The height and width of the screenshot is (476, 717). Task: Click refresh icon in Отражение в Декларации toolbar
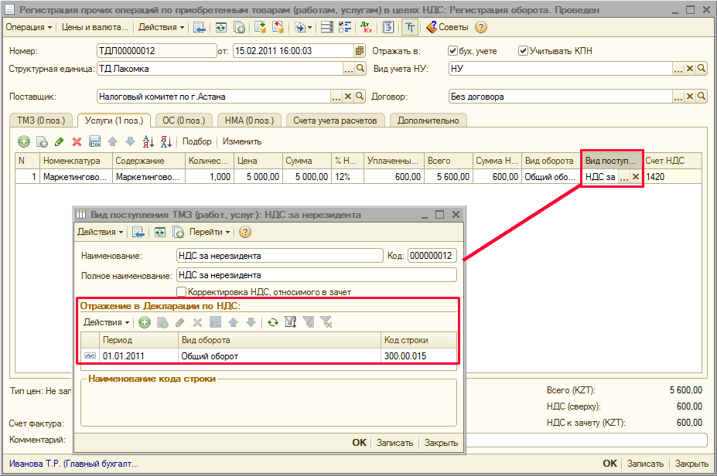click(x=272, y=322)
